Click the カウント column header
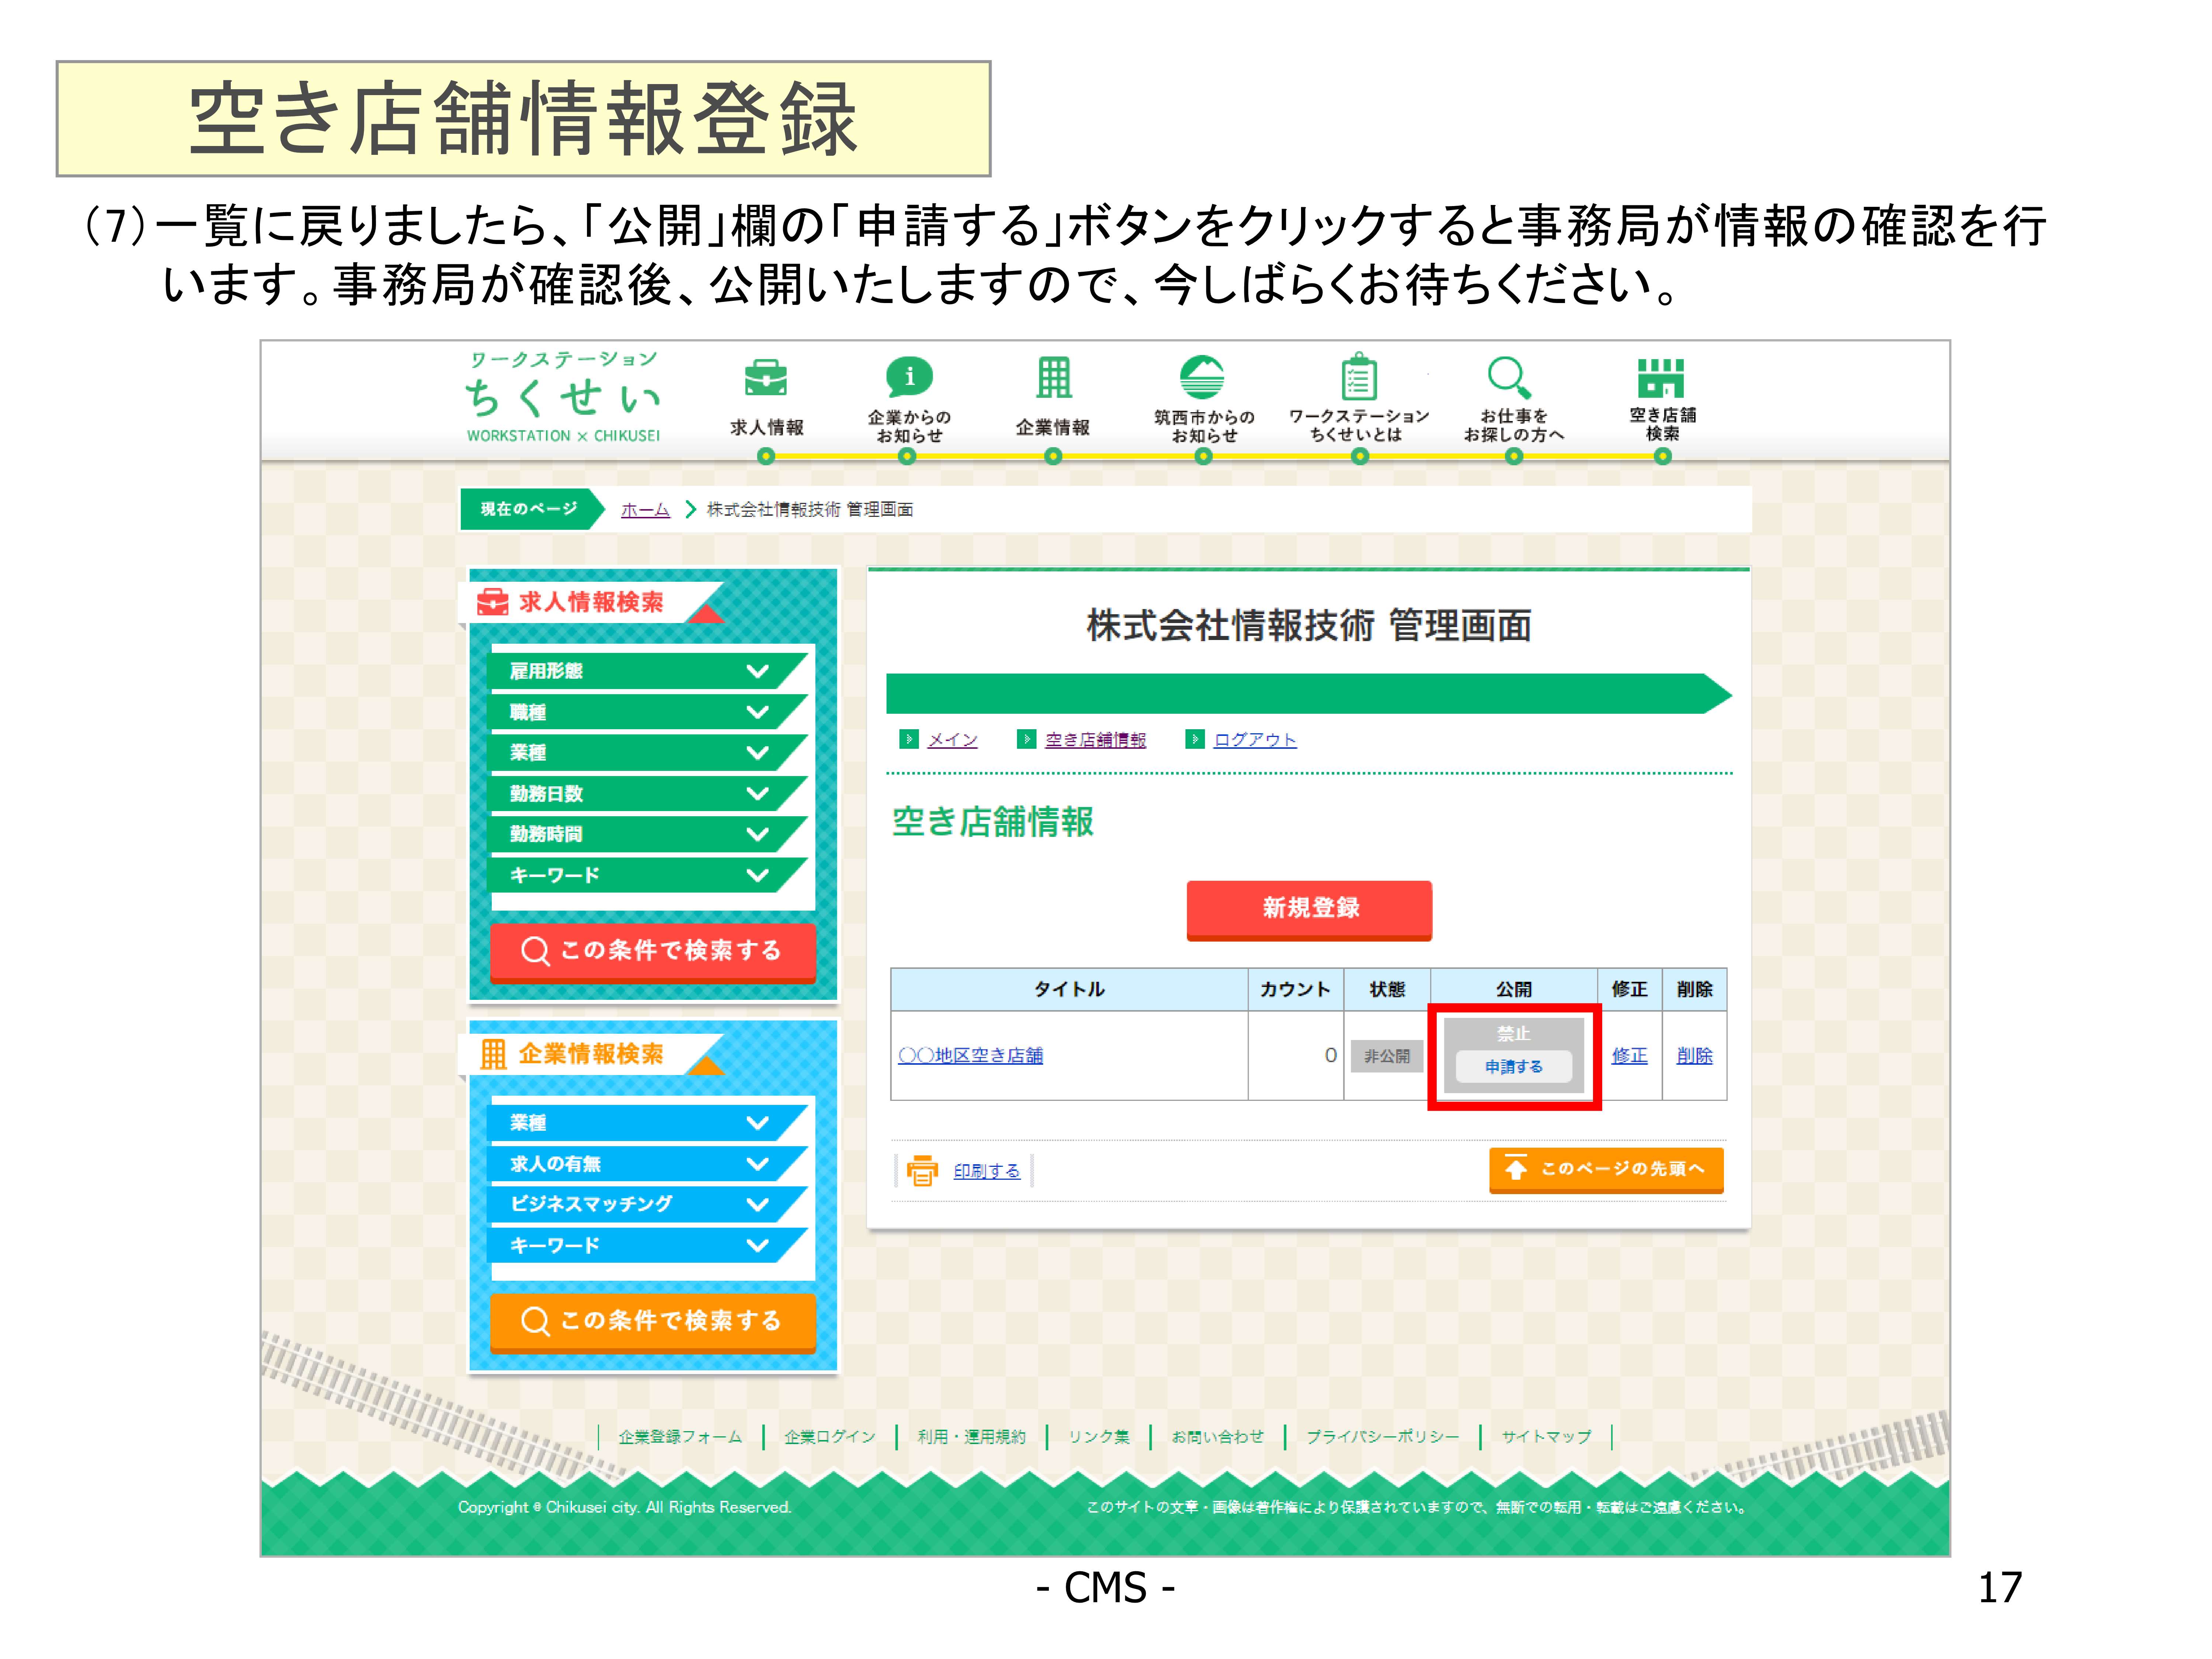Viewport: 2212px width, 1659px height. (1295, 989)
